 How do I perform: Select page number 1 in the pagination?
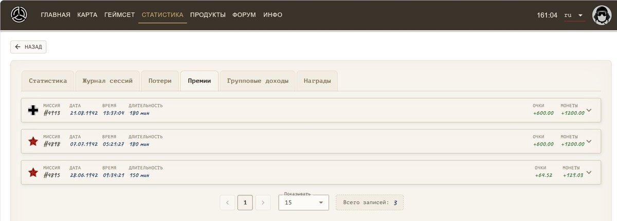pyautogui.click(x=245, y=202)
